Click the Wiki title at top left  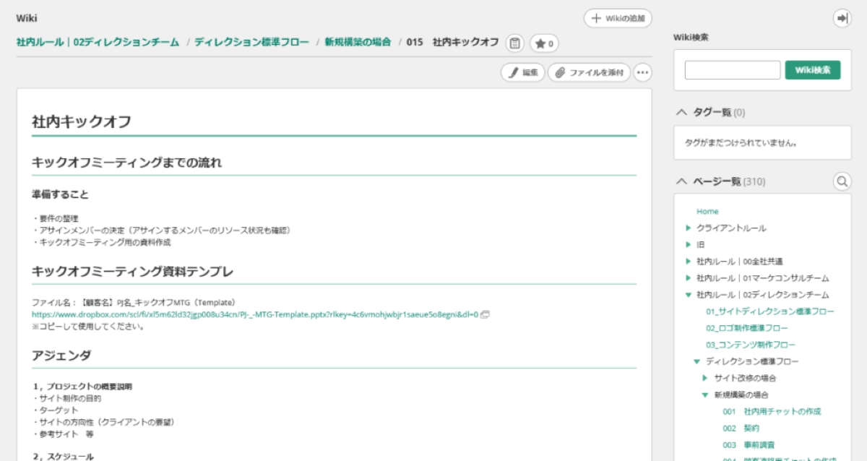click(x=27, y=17)
